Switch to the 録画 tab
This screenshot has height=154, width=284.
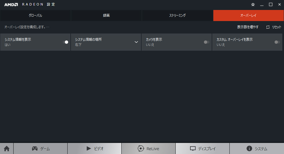106,16
